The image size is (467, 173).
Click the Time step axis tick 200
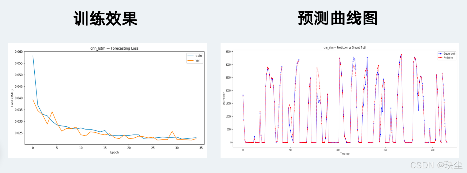(433, 150)
